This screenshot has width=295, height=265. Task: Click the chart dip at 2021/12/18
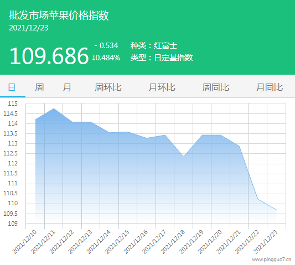pos(184,157)
